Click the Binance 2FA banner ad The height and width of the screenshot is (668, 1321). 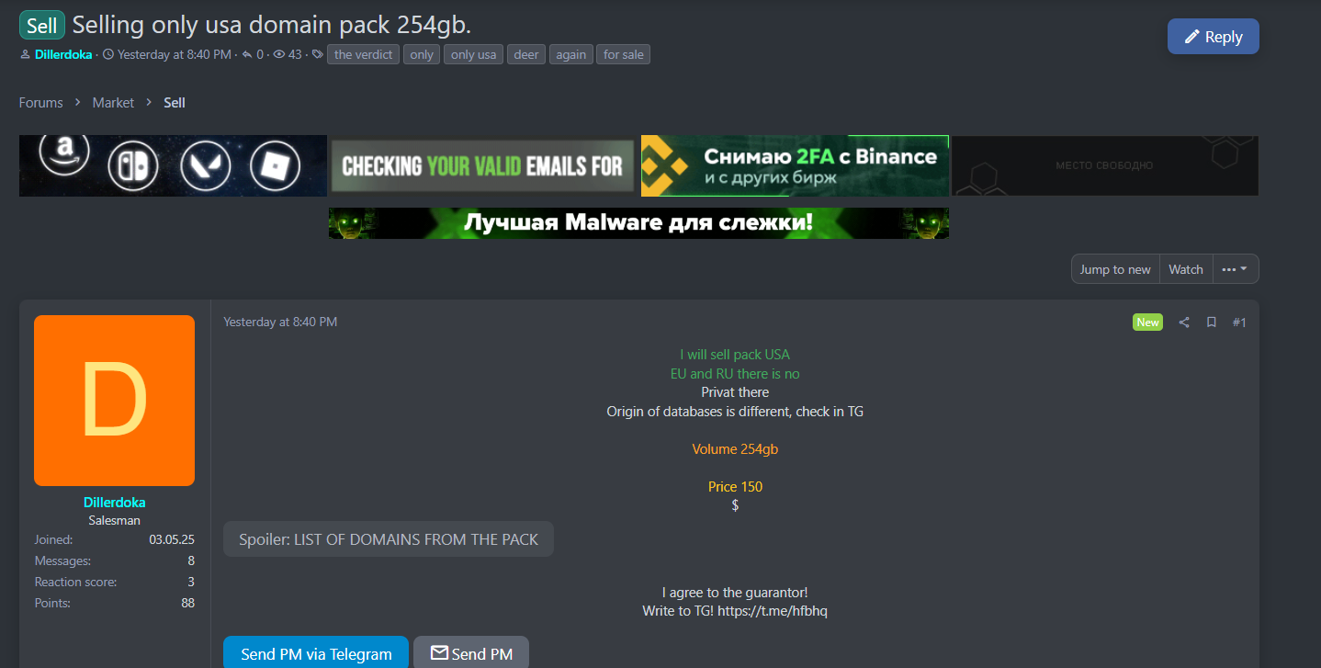(795, 165)
